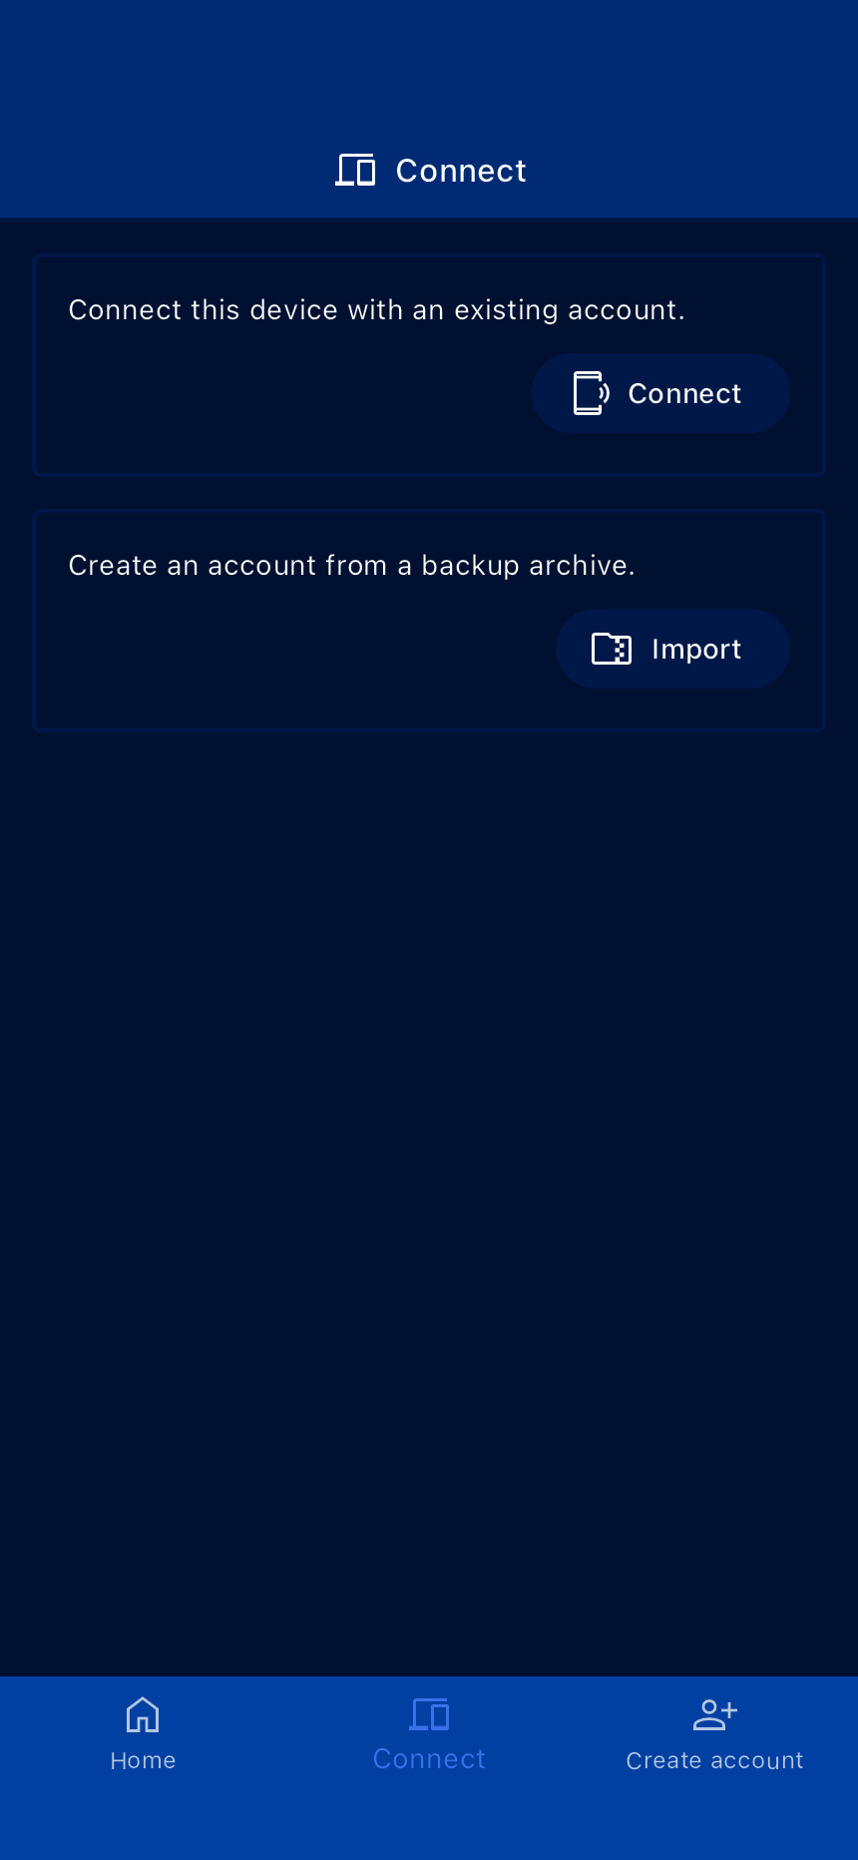Image resolution: width=858 pixels, height=1860 pixels.
Task: Click the 'Create an account from a backup archive' text
Action: tap(351, 566)
